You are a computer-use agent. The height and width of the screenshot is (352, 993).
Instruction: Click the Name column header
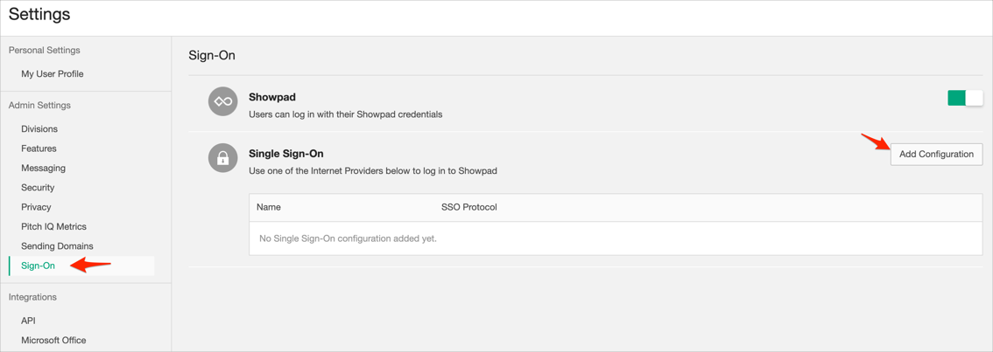pos(269,207)
